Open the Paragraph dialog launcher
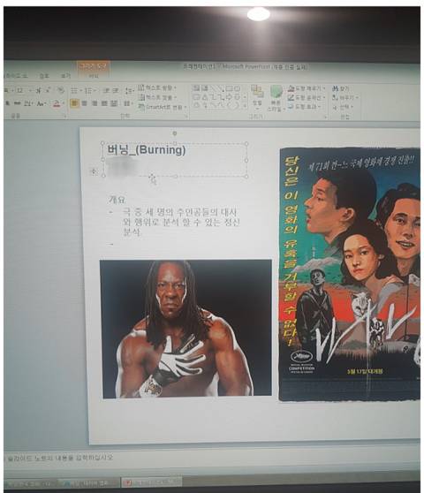The height and width of the screenshot is (493, 424). click(x=185, y=117)
